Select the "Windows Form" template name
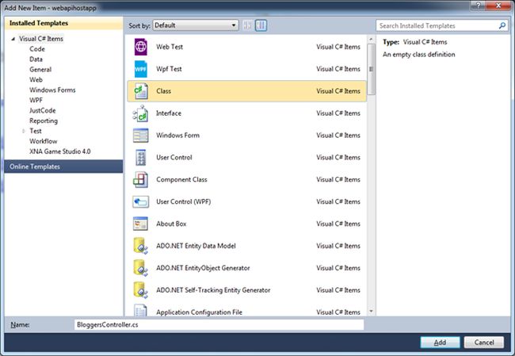 (177, 136)
